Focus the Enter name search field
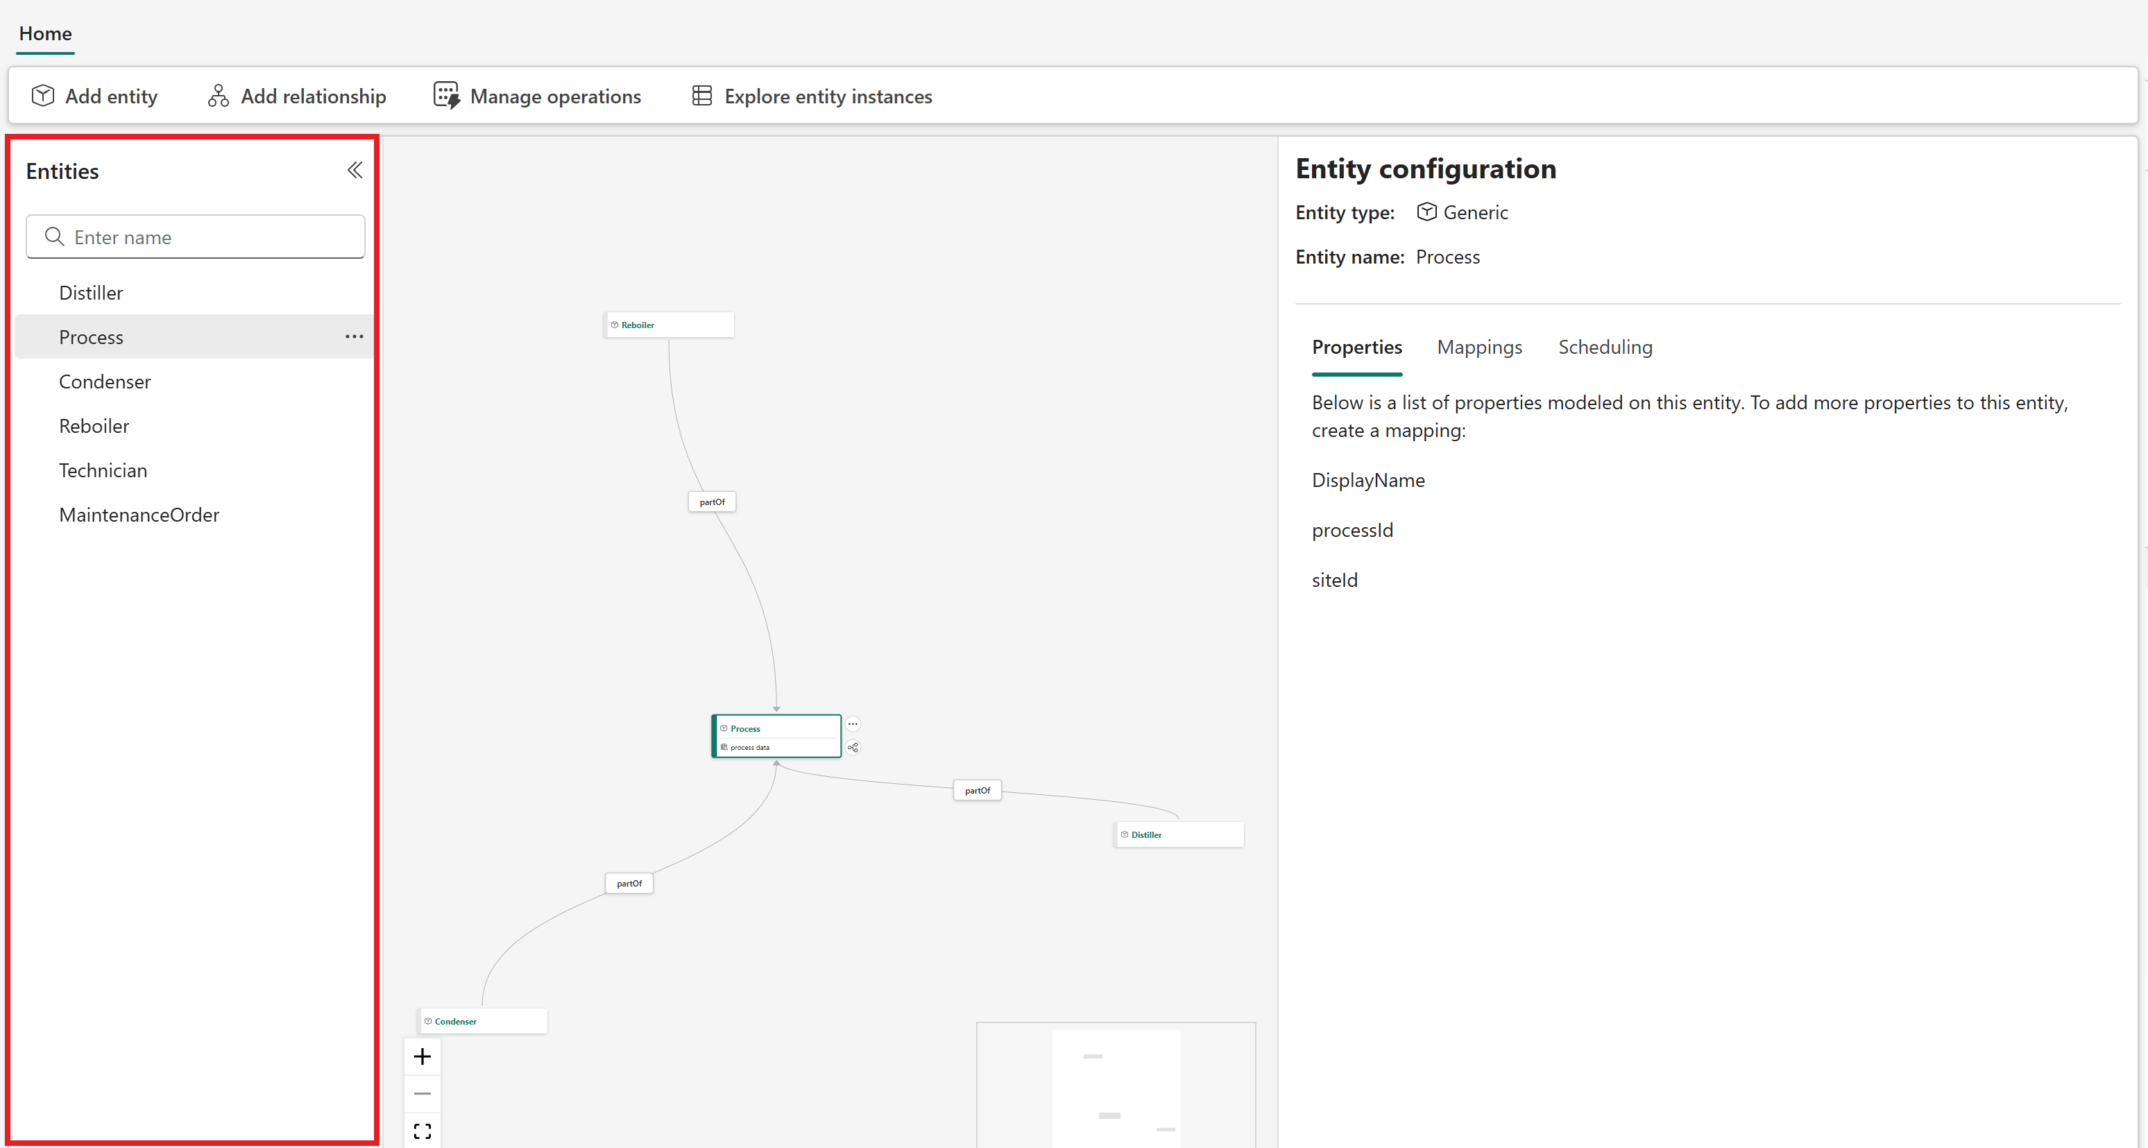The height and width of the screenshot is (1148, 2148). tap(195, 237)
